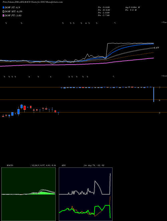Open the ADX indicator chart panel

pos(86,194)
